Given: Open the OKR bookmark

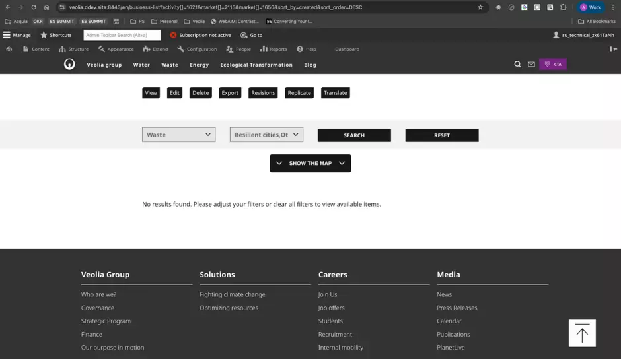Looking at the screenshot, I should click(x=38, y=21).
